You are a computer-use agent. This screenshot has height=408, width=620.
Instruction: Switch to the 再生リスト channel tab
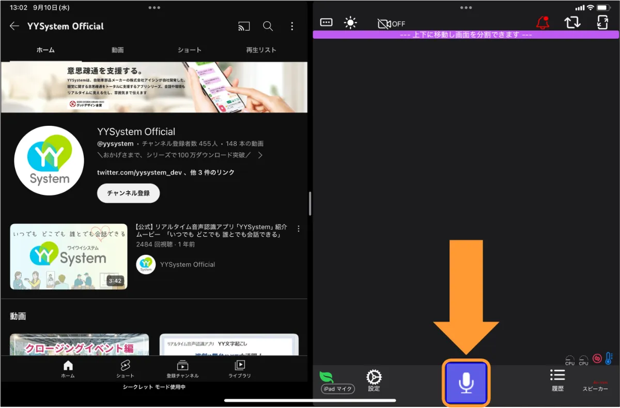coord(261,50)
